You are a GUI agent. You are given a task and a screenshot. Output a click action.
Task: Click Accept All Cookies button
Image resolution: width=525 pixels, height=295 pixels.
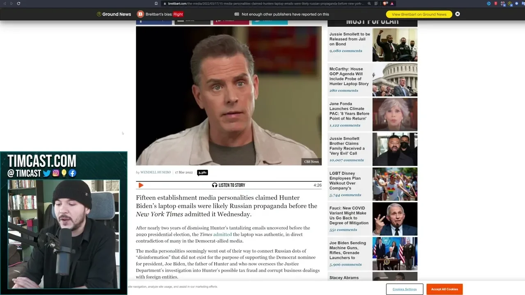[x=444, y=289]
